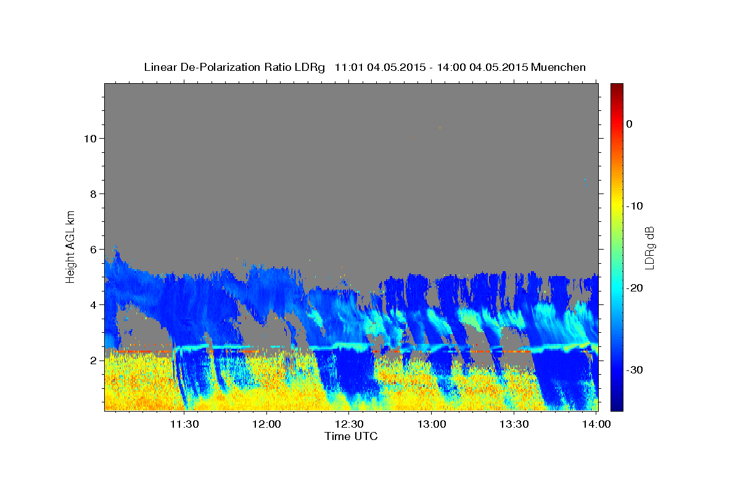The image size is (740, 493).
Task: Click the start time '11:01 04.05.2015' in title
Action: click(380, 67)
